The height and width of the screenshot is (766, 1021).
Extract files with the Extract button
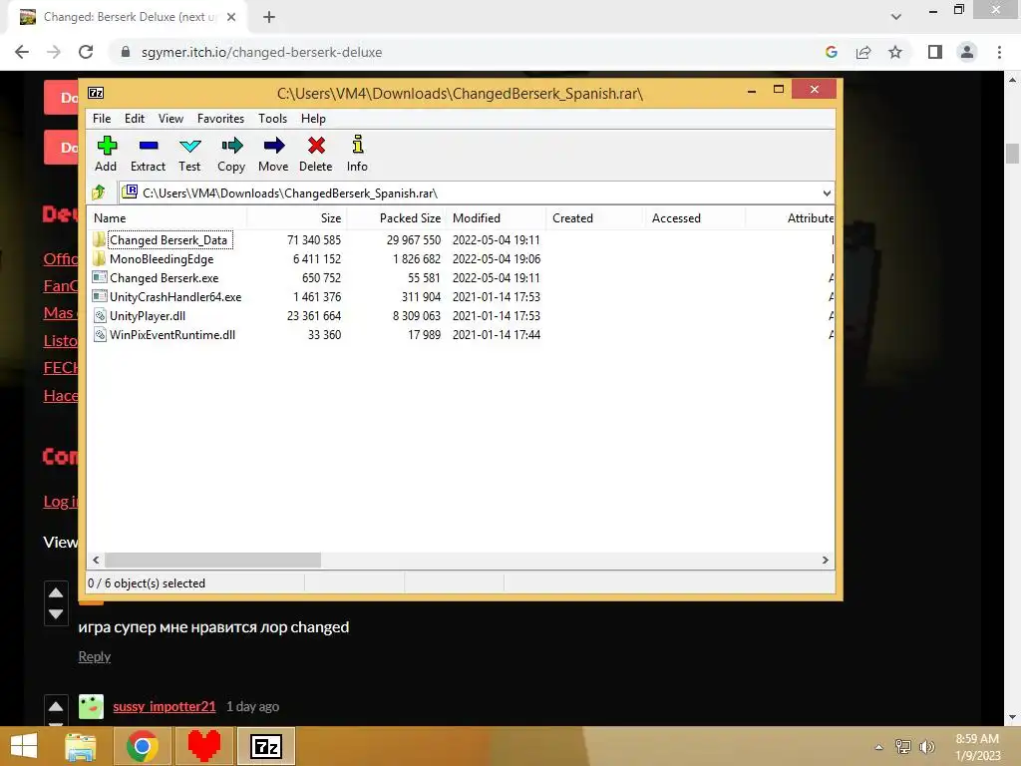[x=148, y=155]
